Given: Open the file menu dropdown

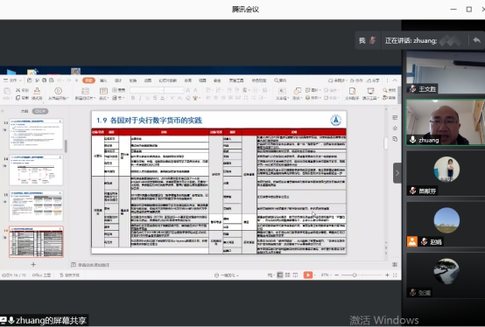Looking at the screenshot, I should [x=12, y=80].
